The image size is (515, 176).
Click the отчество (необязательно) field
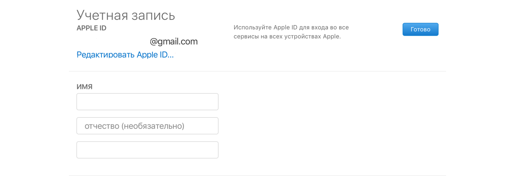(147, 126)
